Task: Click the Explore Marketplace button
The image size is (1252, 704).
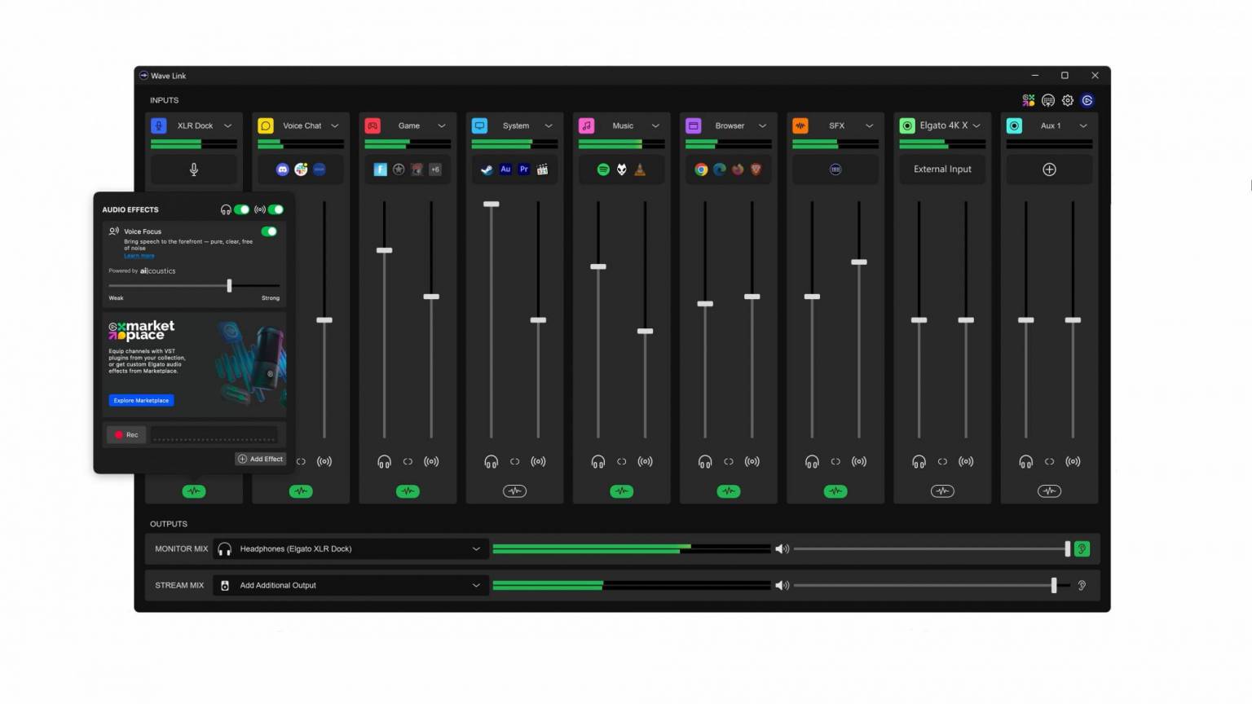Action: (x=141, y=400)
